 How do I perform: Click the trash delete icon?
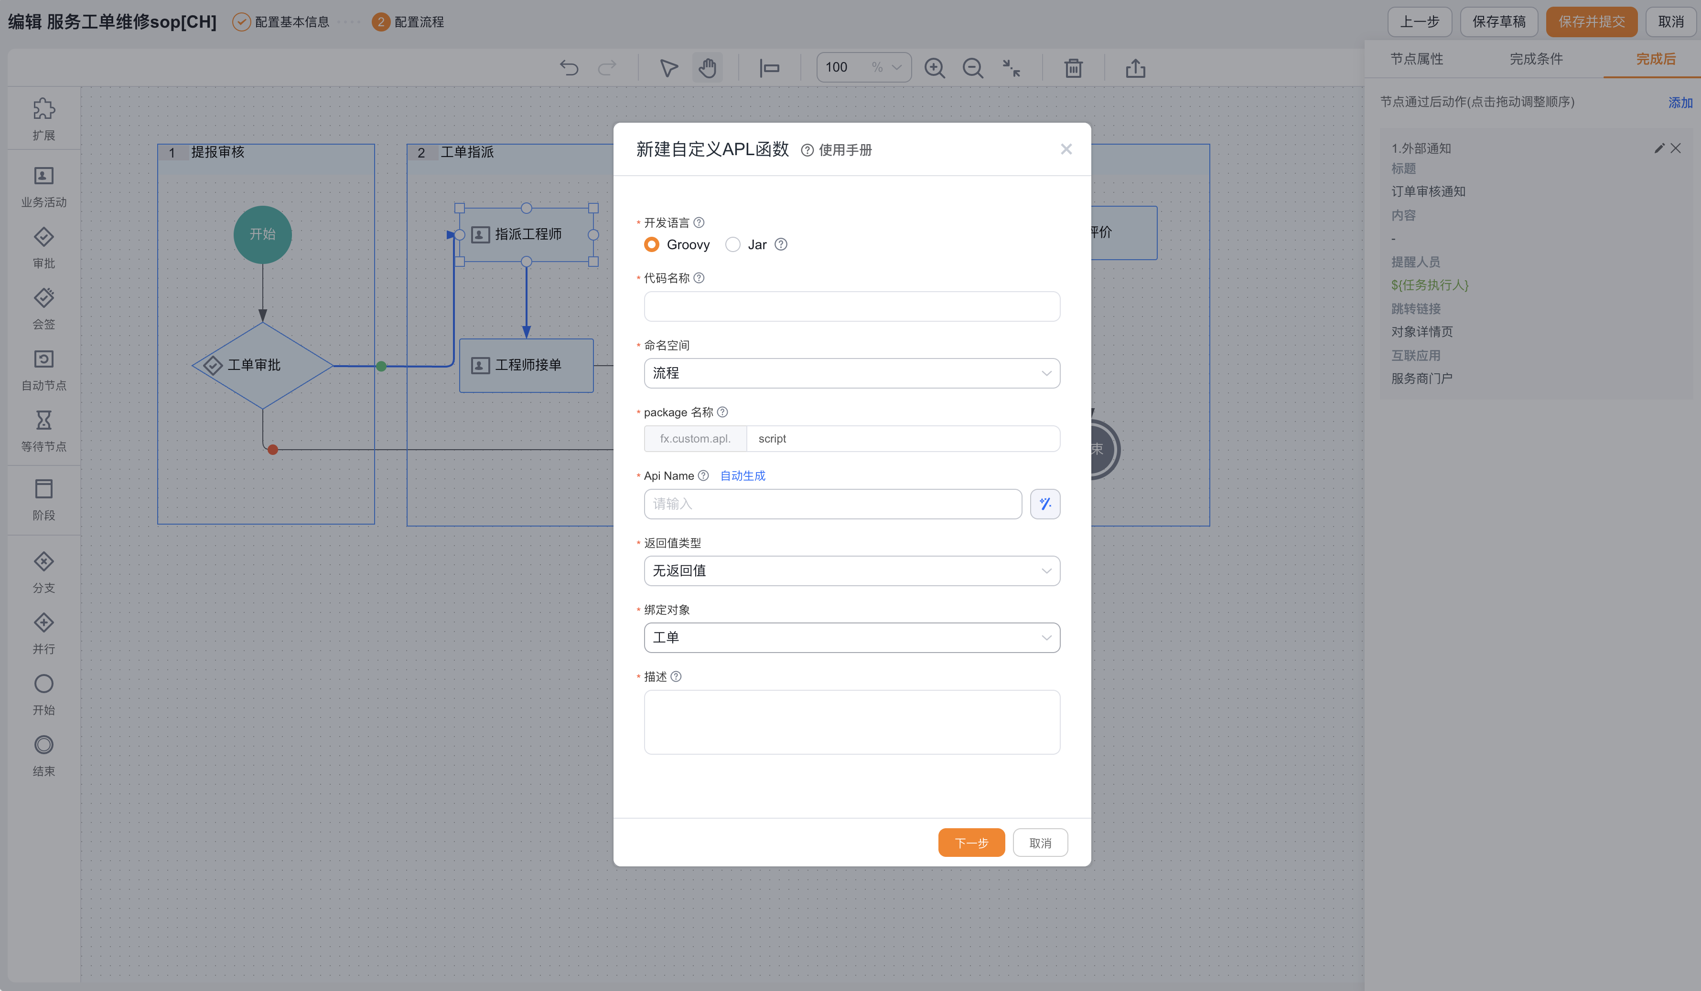pos(1073,67)
